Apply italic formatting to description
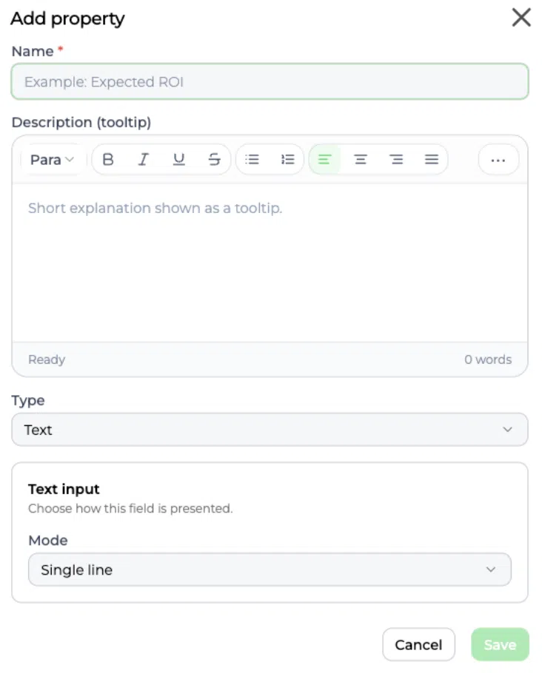The width and height of the screenshot is (542, 673). tap(143, 160)
